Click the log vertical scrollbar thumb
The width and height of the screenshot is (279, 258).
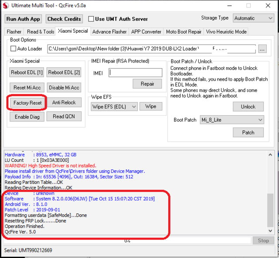(x=270, y=210)
